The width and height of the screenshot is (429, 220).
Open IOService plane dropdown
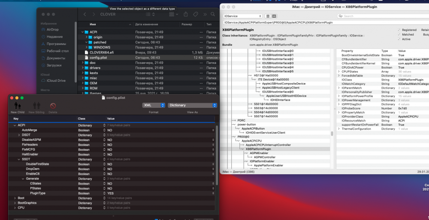242,16
